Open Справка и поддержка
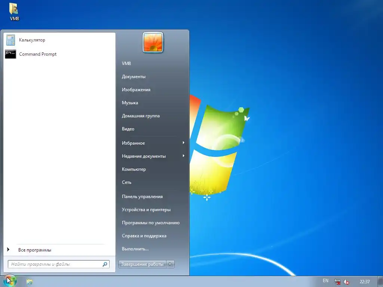 pyautogui.click(x=144, y=236)
